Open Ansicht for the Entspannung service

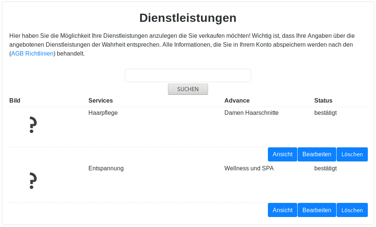pos(282,210)
